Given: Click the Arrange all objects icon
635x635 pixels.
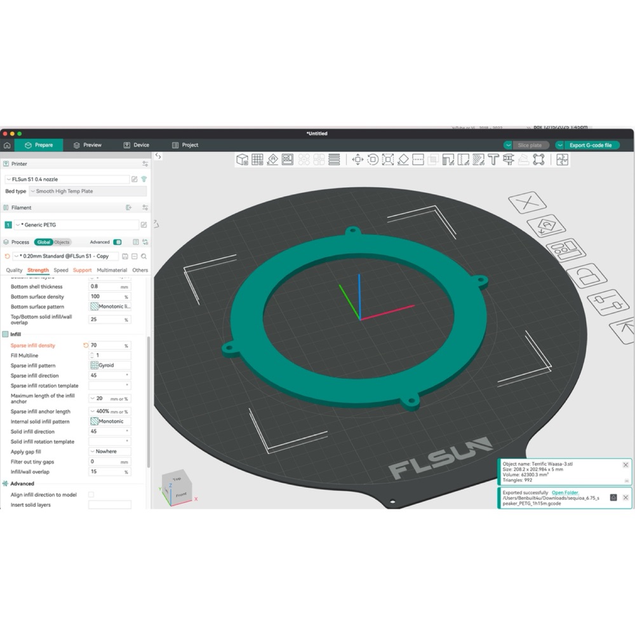Looking at the screenshot, I should pos(288,159).
